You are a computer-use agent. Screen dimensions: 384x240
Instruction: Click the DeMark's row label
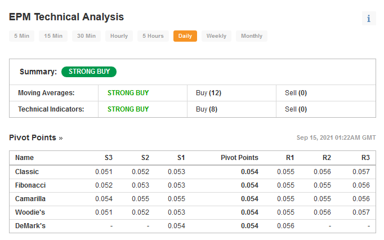point(30,225)
